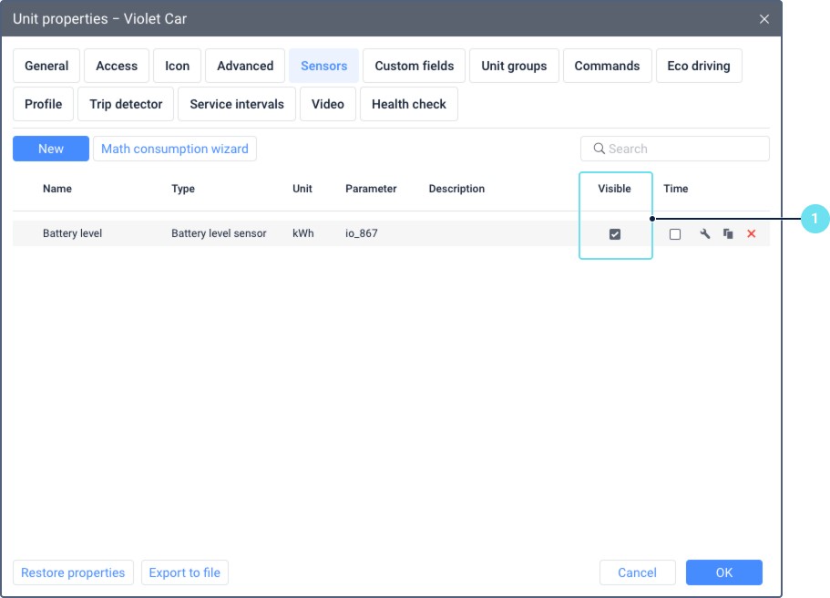Go to Eco driving tab
This screenshot has width=830, height=598.
pyautogui.click(x=699, y=66)
